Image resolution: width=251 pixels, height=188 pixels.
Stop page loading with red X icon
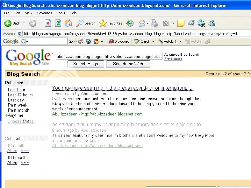48,23
